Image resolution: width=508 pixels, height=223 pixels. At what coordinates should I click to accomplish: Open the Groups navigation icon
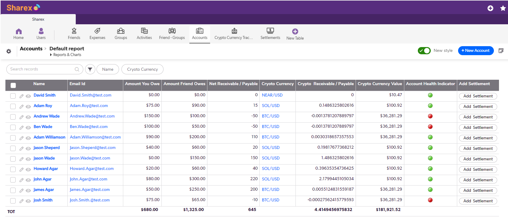coord(121,31)
